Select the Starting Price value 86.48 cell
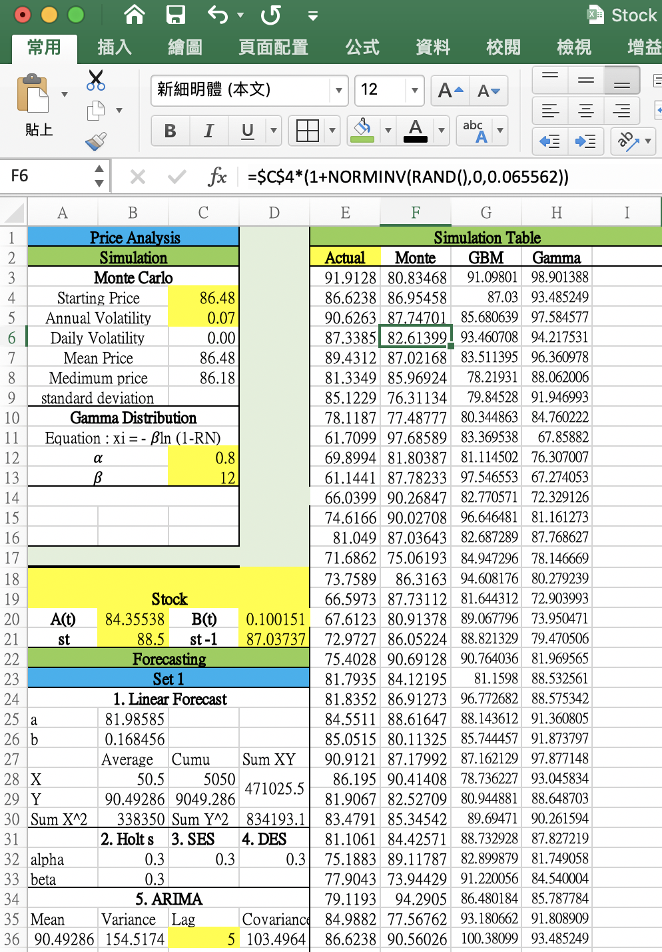 click(203, 298)
